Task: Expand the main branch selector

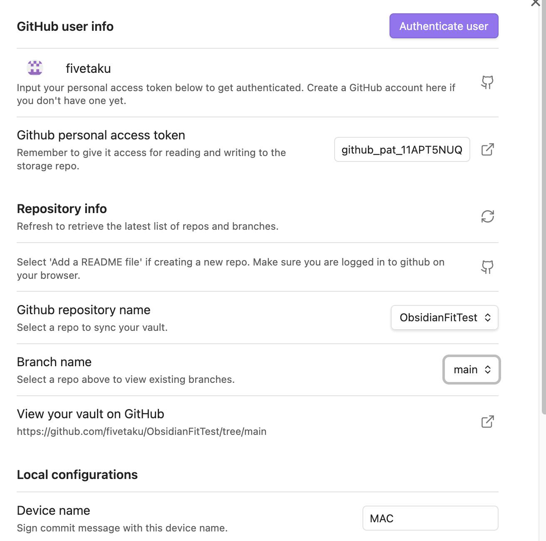Action: coord(472,370)
